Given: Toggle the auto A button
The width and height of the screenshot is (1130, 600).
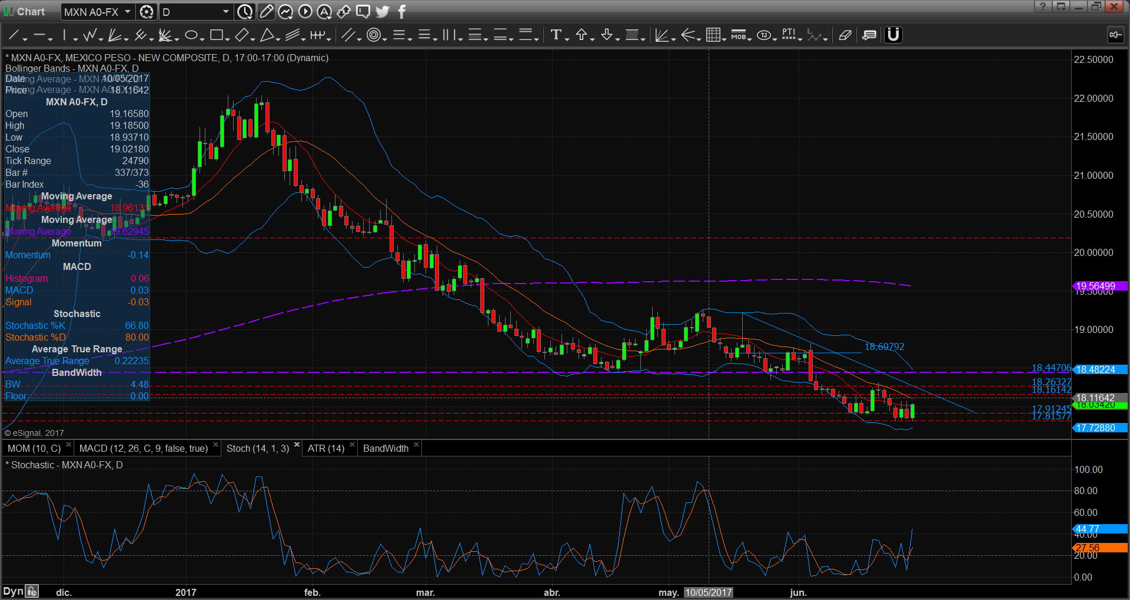Looking at the screenshot, I should click(324, 12).
